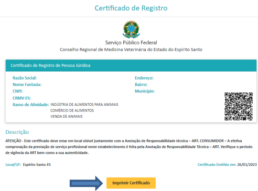
Task: Select the INDÚSTRIA DE ALIMENTOS PARA ANIMAIS text
Action: pos(84,104)
